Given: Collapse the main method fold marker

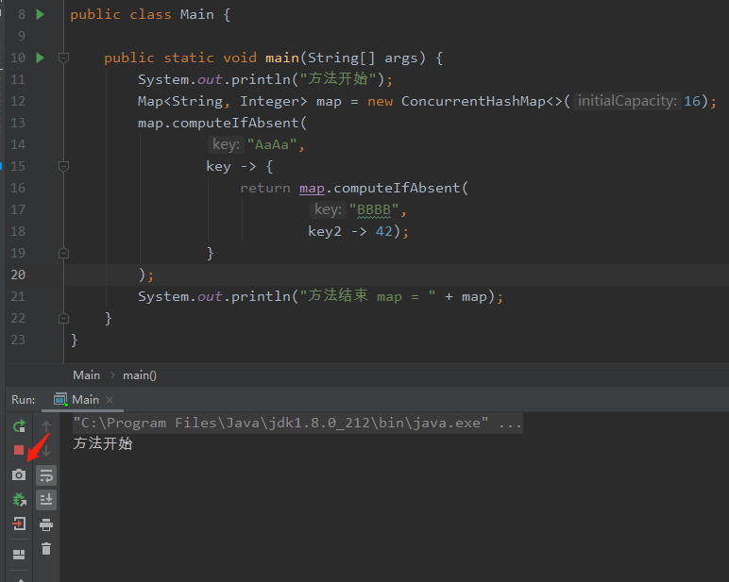Looking at the screenshot, I should [x=63, y=58].
